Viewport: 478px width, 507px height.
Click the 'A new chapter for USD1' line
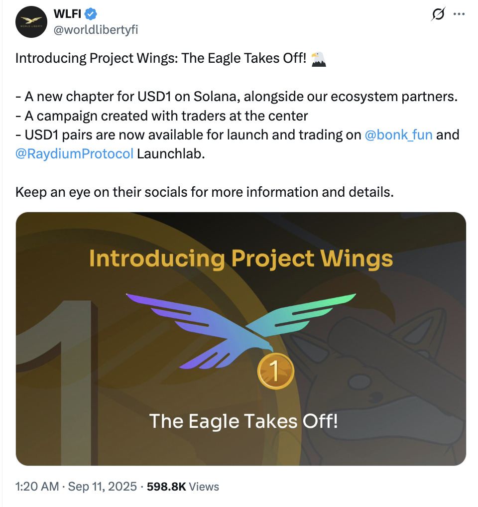[x=237, y=97]
